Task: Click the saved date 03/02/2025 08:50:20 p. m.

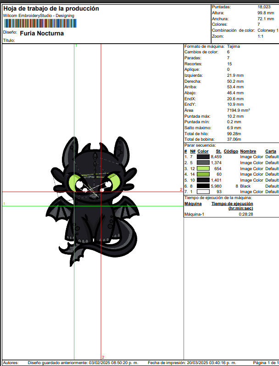Action: (x=114, y=363)
